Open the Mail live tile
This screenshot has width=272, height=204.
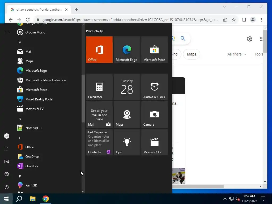tap(99, 114)
